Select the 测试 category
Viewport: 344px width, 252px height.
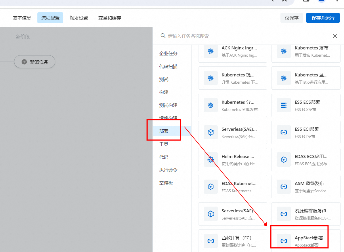[164, 80]
